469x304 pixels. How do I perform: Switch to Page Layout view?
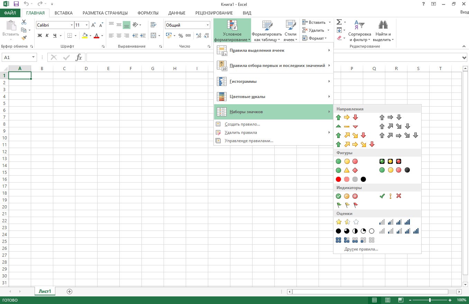click(x=388, y=300)
